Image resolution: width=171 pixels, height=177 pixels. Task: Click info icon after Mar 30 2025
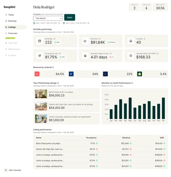[59, 23]
